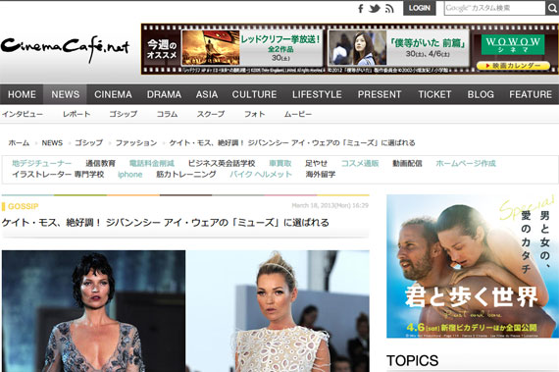Open the CULTURE menu item
This screenshot has width=559, height=372.
254,94
